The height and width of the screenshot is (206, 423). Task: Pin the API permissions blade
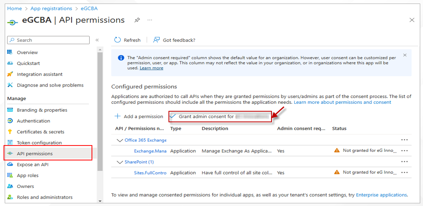[137, 20]
